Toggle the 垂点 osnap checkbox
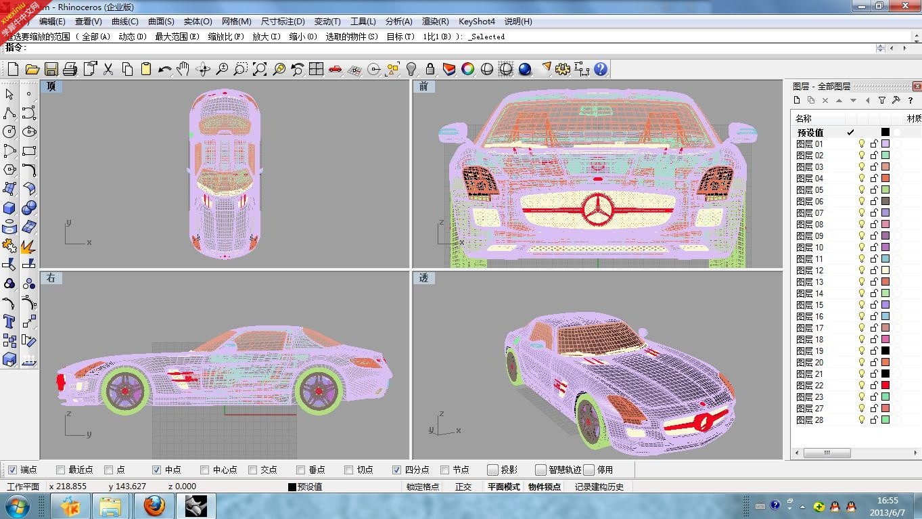The image size is (922, 519). (301, 470)
